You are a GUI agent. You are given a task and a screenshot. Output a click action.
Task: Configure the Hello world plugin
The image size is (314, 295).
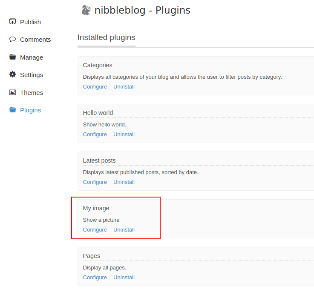click(x=95, y=134)
